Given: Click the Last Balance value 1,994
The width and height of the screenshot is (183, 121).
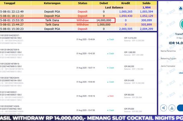Looking at the screenshot, I should coord(146,8).
